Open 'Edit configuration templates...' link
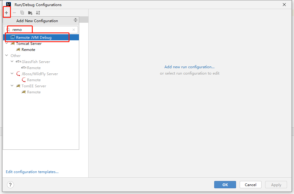The image size is (294, 194). click(x=32, y=172)
